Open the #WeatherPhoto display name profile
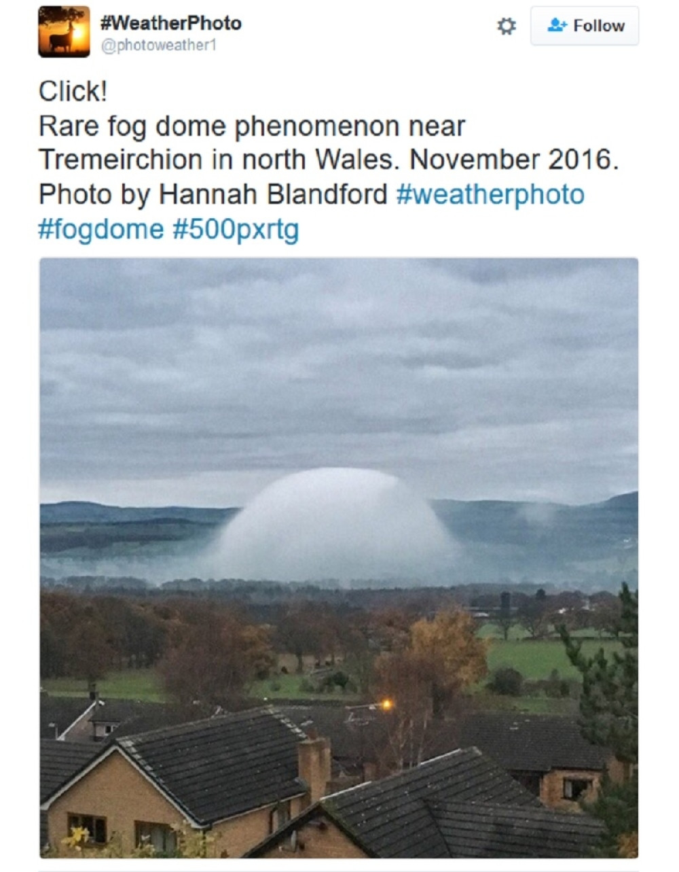The height and width of the screenshot is (872, 679). 170,23
